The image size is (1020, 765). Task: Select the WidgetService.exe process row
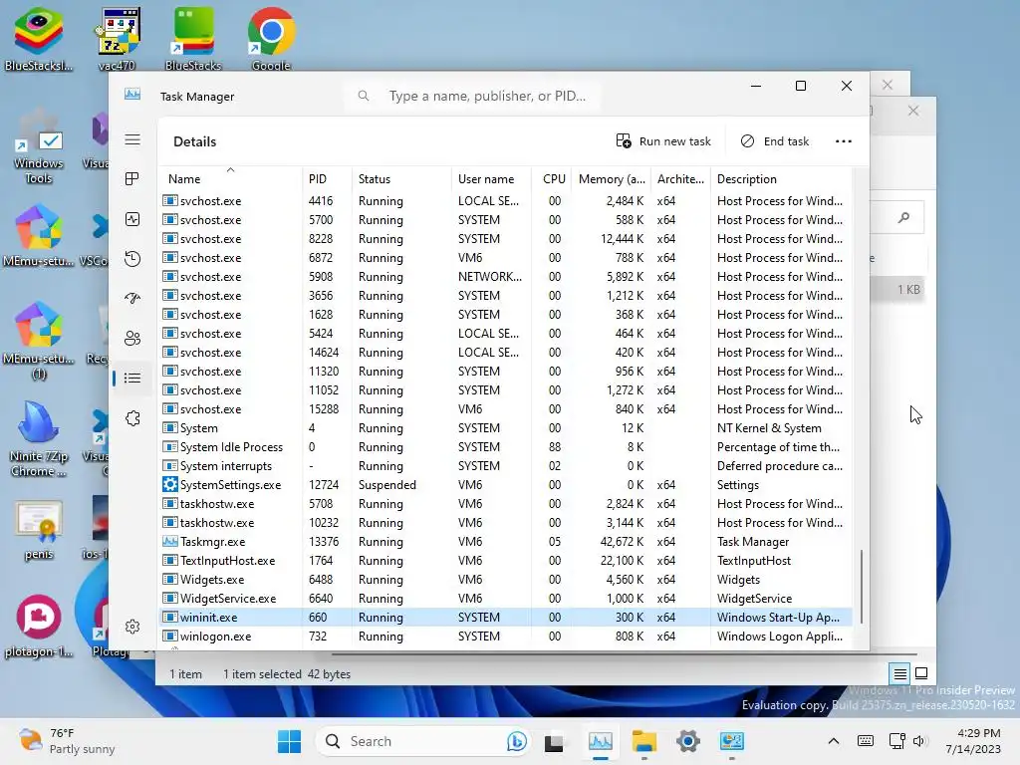click(505, 598)
